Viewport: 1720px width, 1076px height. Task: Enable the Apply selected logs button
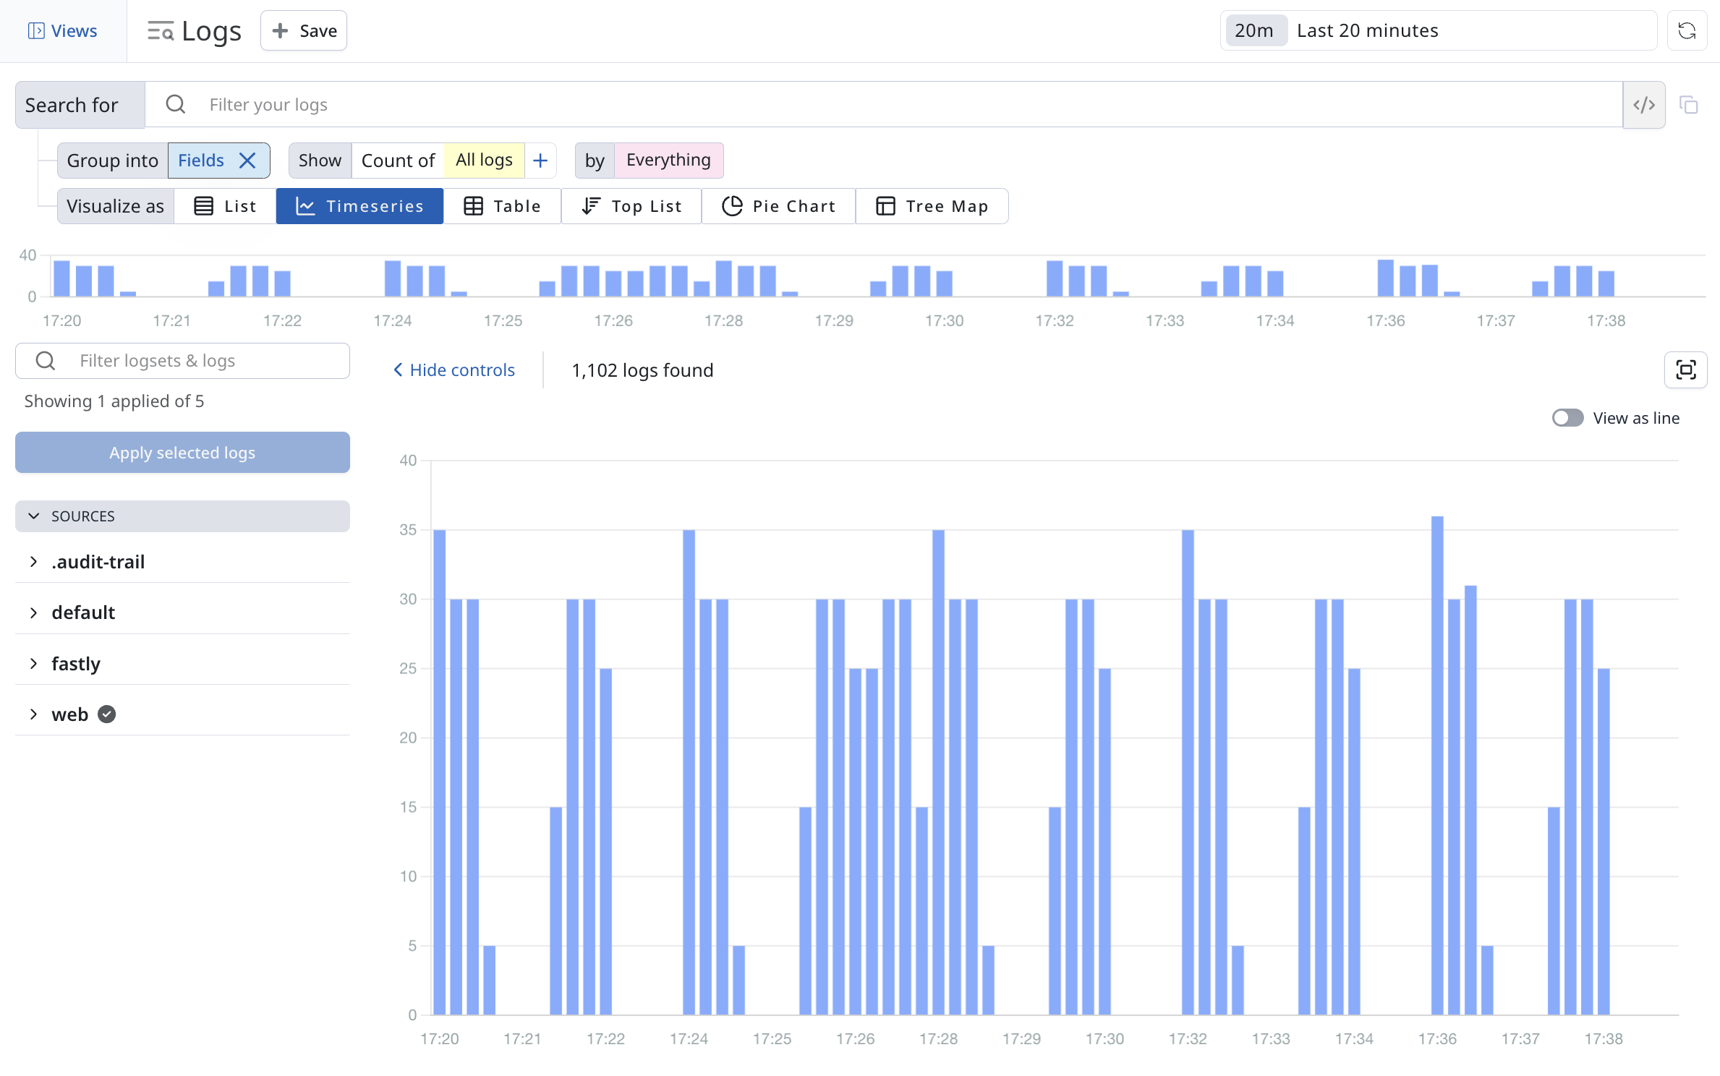184,451
